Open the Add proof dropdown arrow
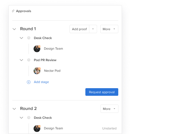The image size is (169, 134). click(93, 29)
